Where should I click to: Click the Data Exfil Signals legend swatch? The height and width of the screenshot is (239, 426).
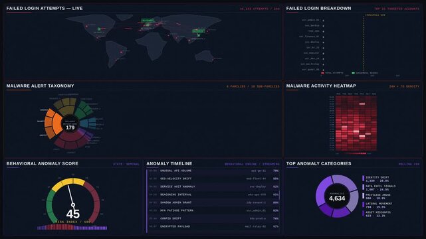point(364,187)
